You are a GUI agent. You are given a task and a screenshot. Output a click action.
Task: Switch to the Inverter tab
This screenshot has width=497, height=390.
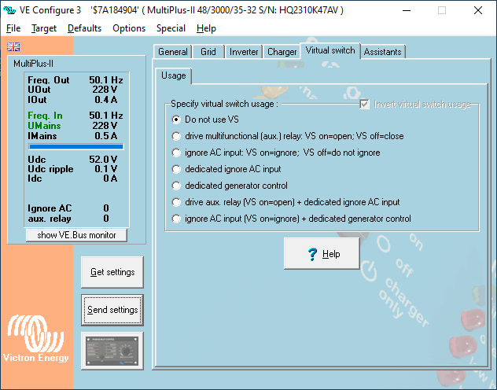coord(244,52)
